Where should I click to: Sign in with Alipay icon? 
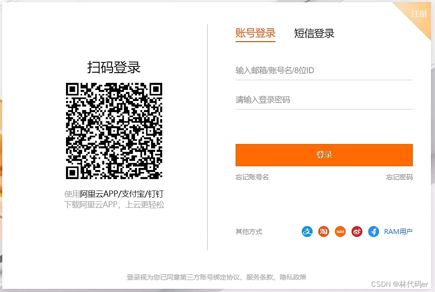[307, 231]
